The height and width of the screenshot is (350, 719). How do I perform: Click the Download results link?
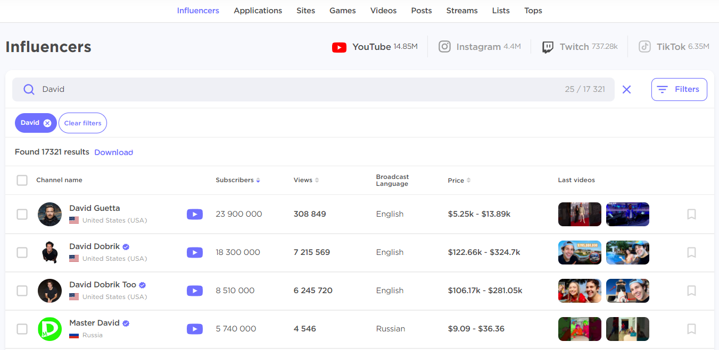point(113,152)
